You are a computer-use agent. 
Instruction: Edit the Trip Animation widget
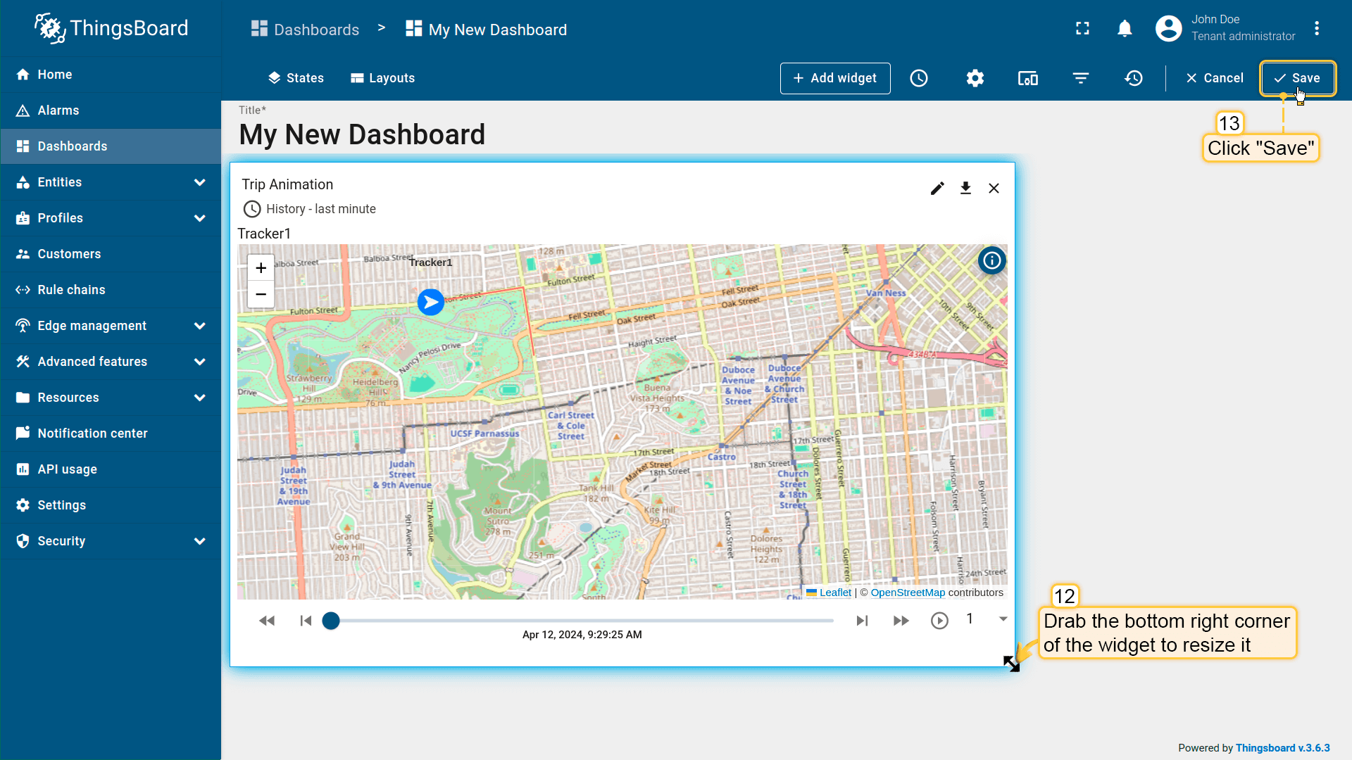[937, 189]
